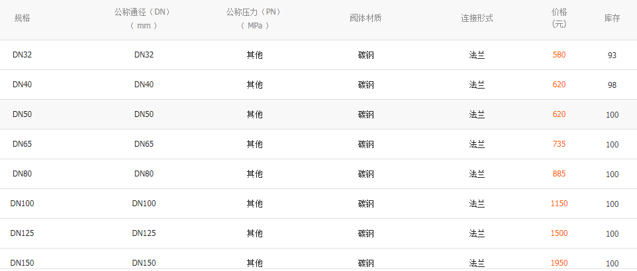
Task: Click 其他 in the DN80 row
Action: pos(254,174)
